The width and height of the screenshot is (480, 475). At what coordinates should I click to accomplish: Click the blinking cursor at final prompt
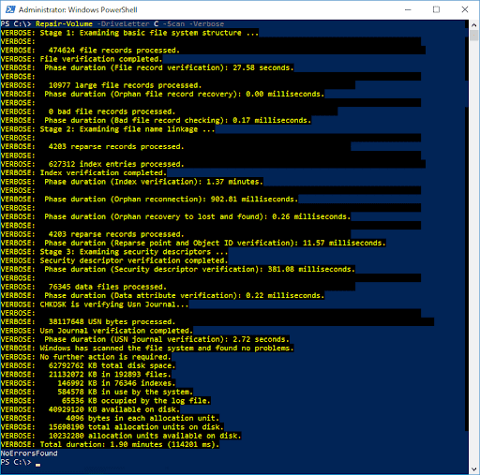pos(37,465)
